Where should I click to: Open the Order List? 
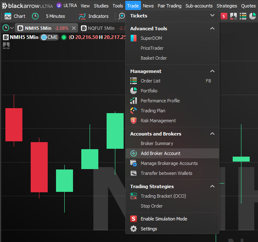150,81
